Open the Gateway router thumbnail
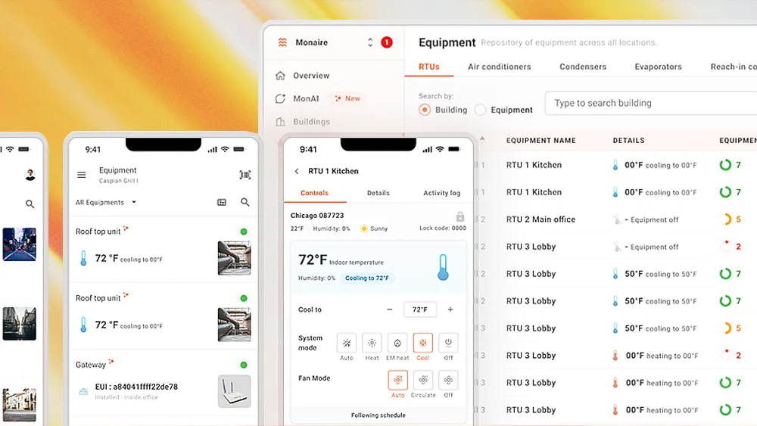 click(x=234, y=391)
